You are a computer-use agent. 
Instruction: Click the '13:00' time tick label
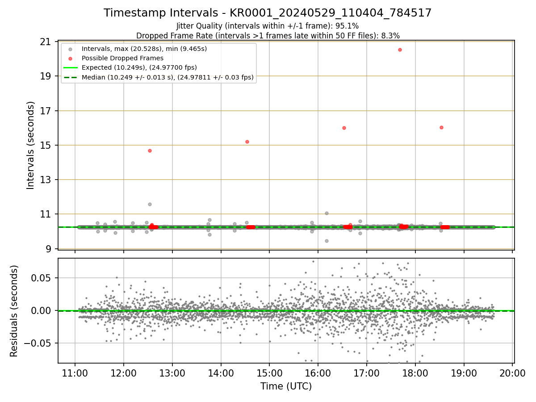coord(172,373)
